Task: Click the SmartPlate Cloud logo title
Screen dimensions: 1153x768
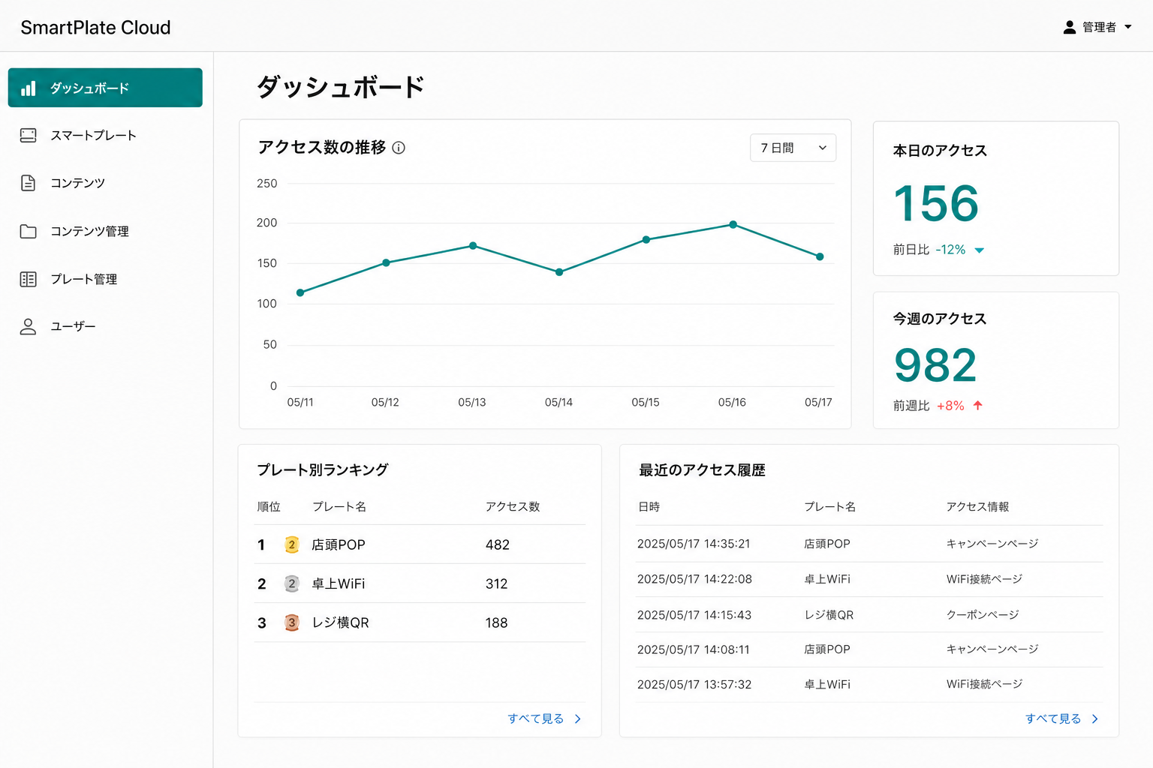Action: 95,28
